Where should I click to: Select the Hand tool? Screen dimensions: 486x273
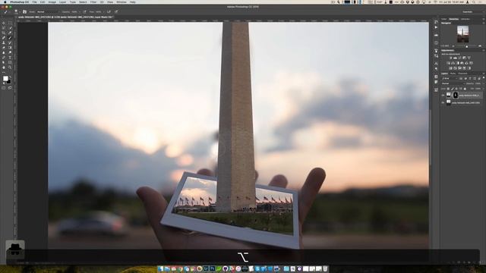pyautogui.click(x=4, y=67)
